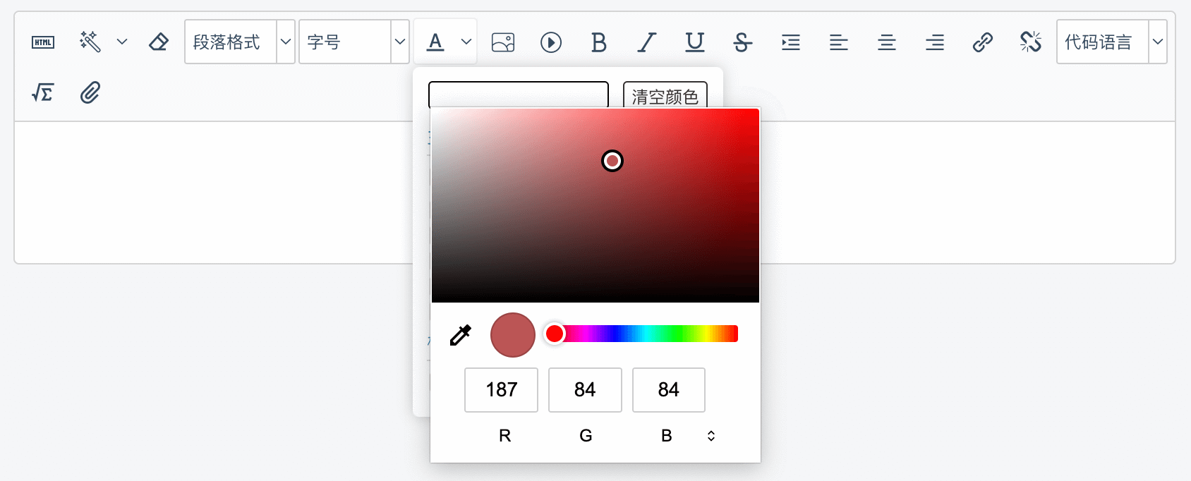The height and width of the screenshot is (481, 1191).
Task: Click the eraser clear formatting icon
Action: click(x=159, y=42)
